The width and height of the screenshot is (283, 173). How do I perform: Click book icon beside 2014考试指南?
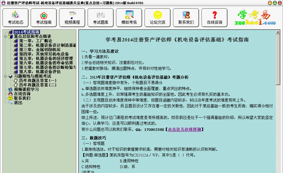click(x=11, y=32)
